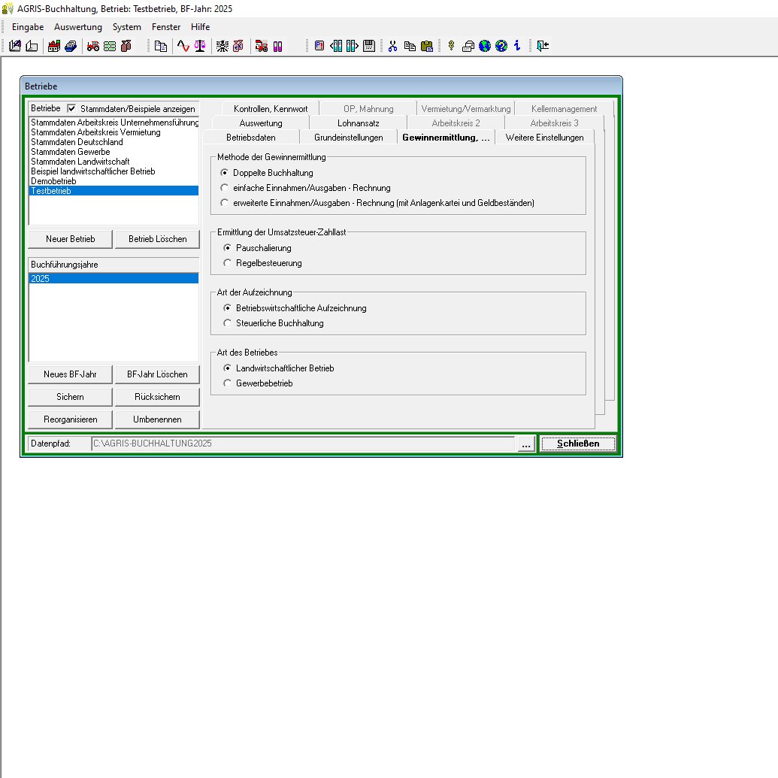The height and width of the screenshot is (778, 778).
Task: Click the red tractor toolbar icon
Action: click(x=93, y=46)
